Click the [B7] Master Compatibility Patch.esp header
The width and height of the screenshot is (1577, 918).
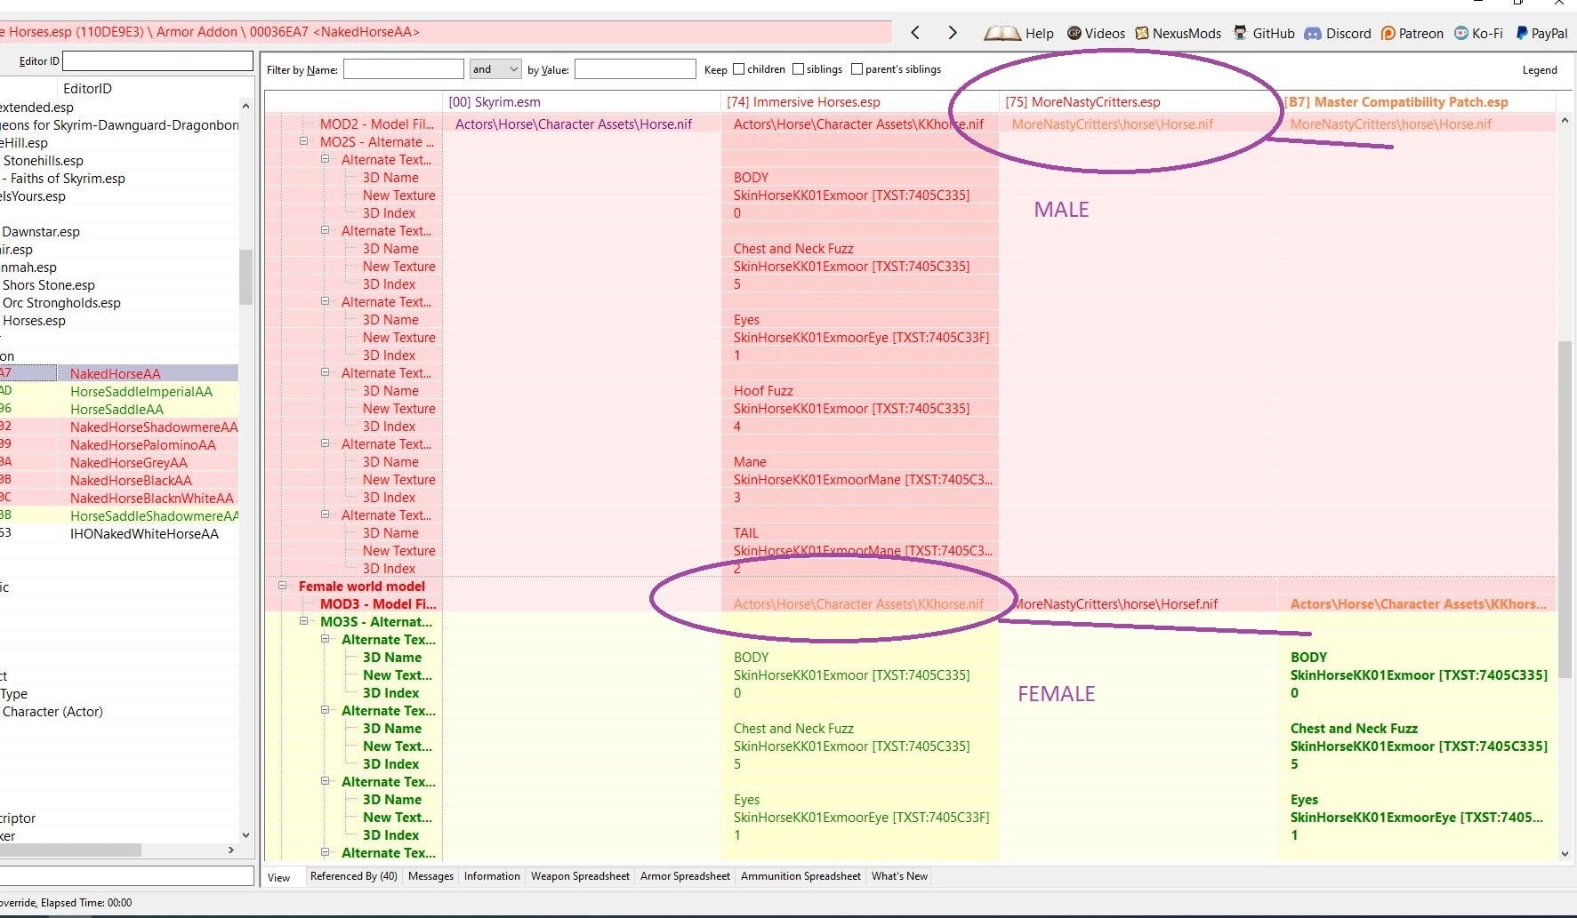1417,102
